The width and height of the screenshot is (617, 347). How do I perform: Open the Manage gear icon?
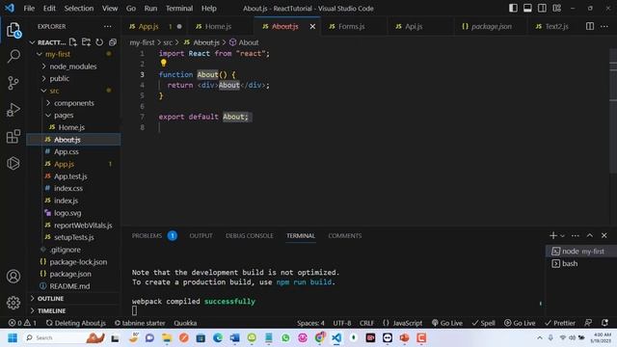coord(13,303)
